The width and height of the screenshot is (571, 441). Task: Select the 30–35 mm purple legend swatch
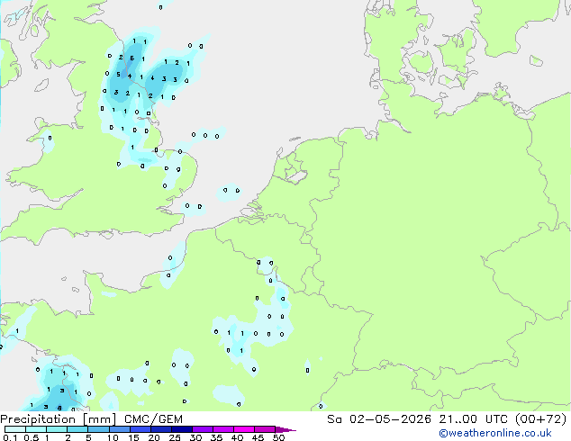point(202,429)
